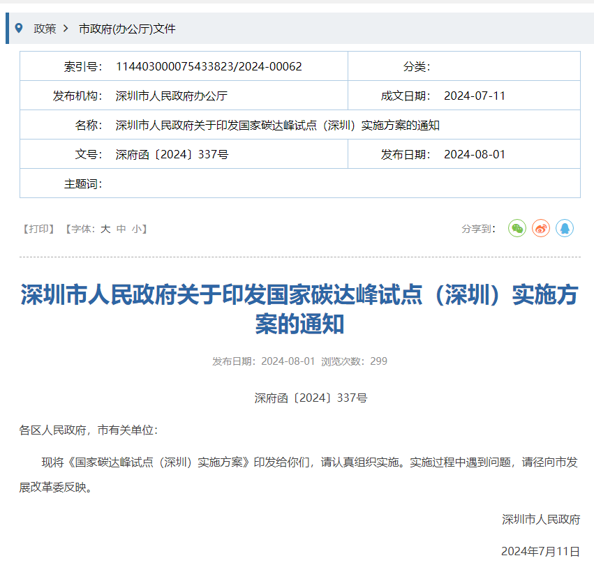Select the 深圳市人民政府办公厅 issuing agency cell
Viewport: 594px width, 565px height.
coord(171,96)
